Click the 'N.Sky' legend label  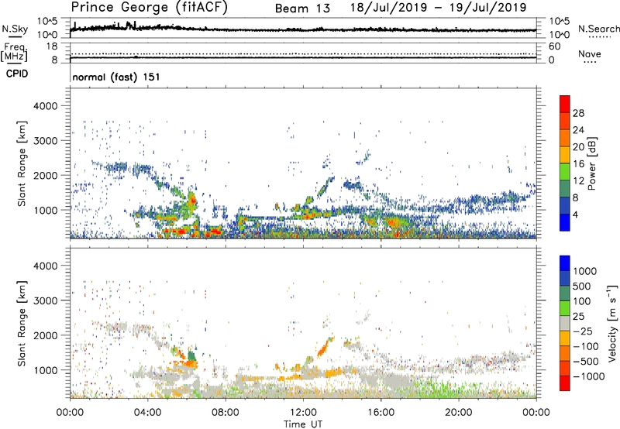coord(15,29)
